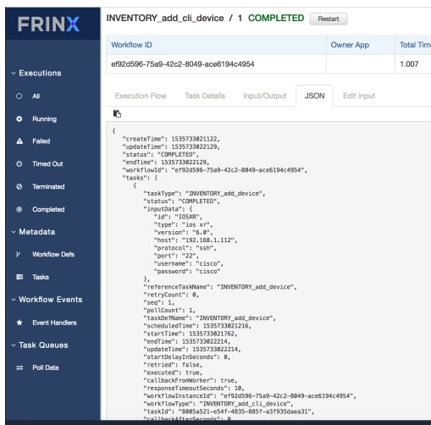Click the "id": "IOSXR" JSON line
This screenshot has width=431, height=425.
coord(178,217)
